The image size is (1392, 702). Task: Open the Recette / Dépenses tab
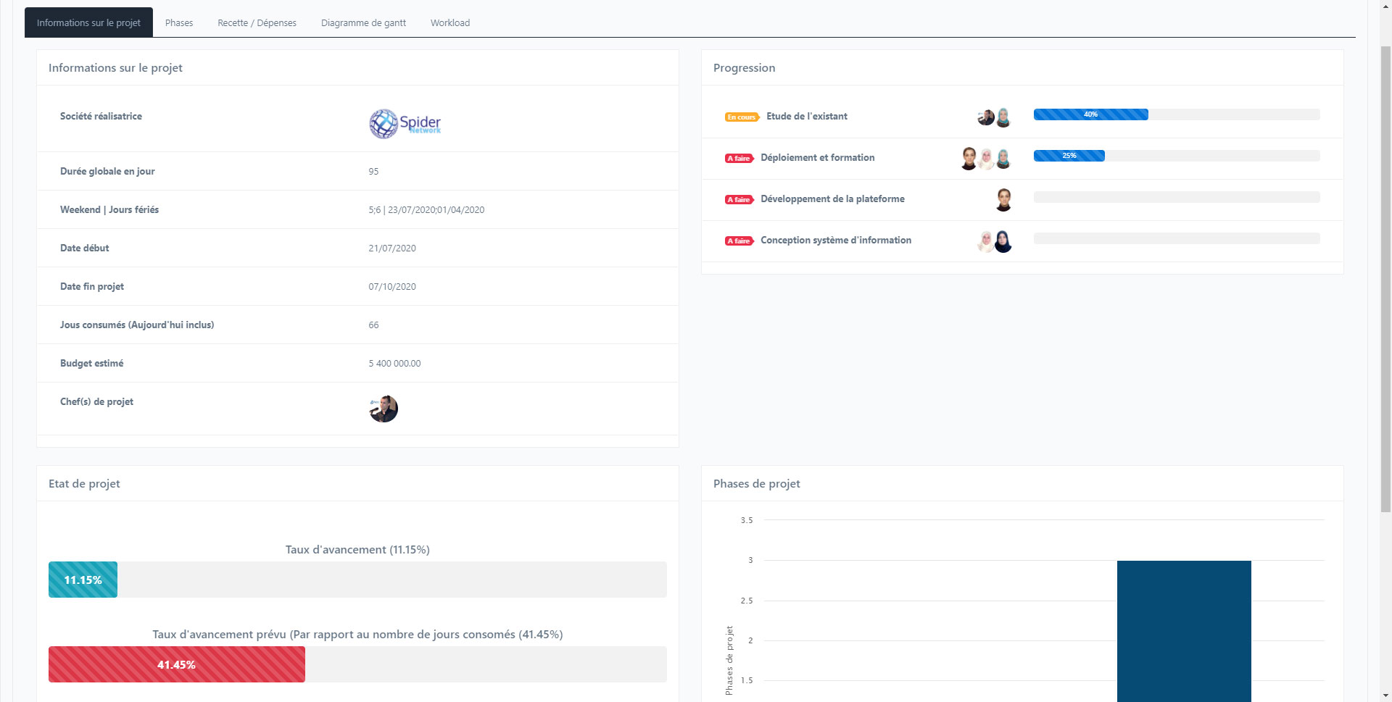[257, 22]
